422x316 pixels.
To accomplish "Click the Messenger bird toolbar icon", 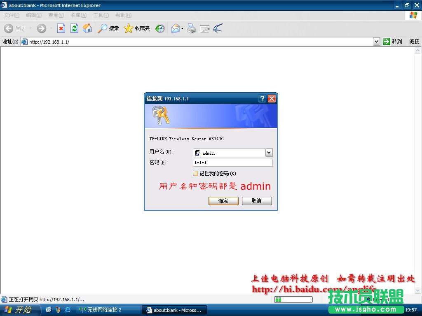I will pyautogui.click(x=218, y=28).
